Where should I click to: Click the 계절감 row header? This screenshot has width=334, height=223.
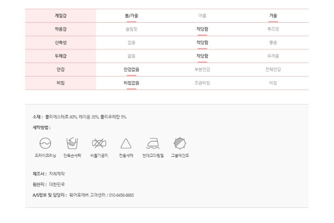click(x=61, y=16)
